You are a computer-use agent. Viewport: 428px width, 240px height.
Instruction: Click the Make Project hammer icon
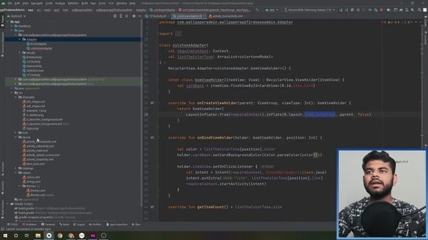(x=257, y=10)
